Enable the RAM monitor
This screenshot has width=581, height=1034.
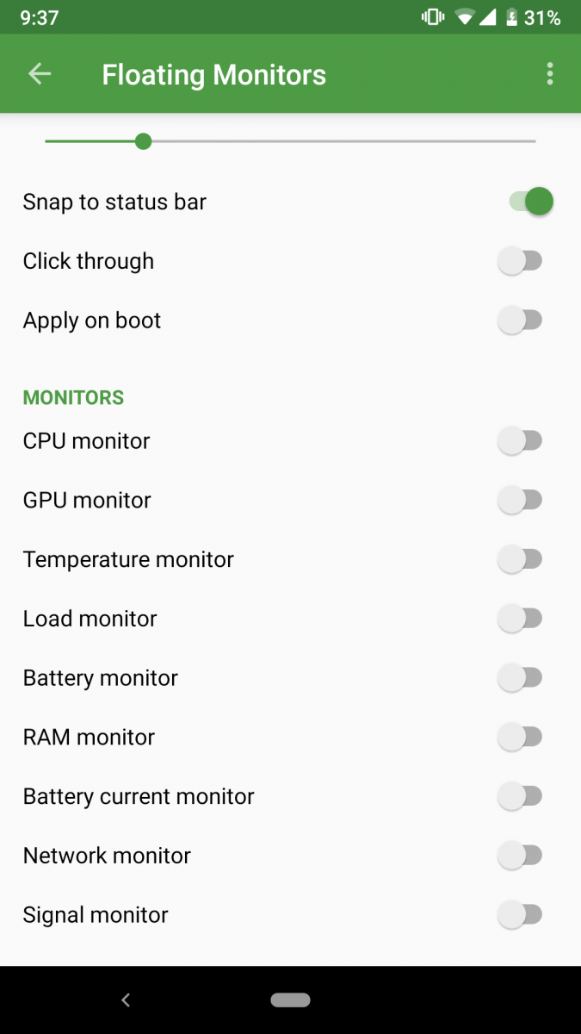coord(520,737)
